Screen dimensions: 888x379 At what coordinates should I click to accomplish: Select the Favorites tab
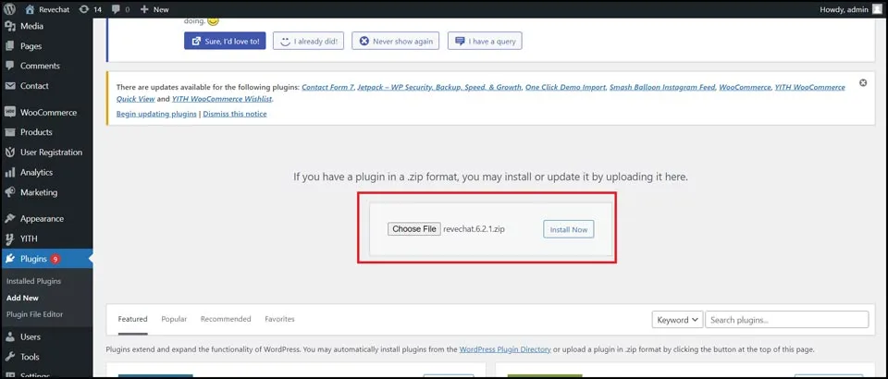point(279,319)
